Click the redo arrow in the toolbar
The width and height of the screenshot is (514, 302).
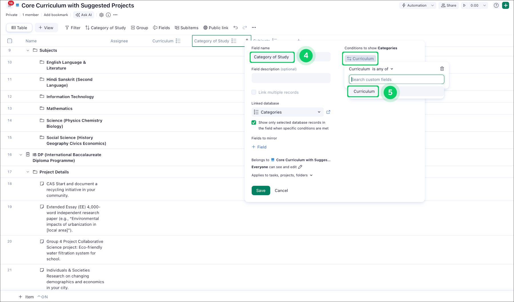click(244, 27)
